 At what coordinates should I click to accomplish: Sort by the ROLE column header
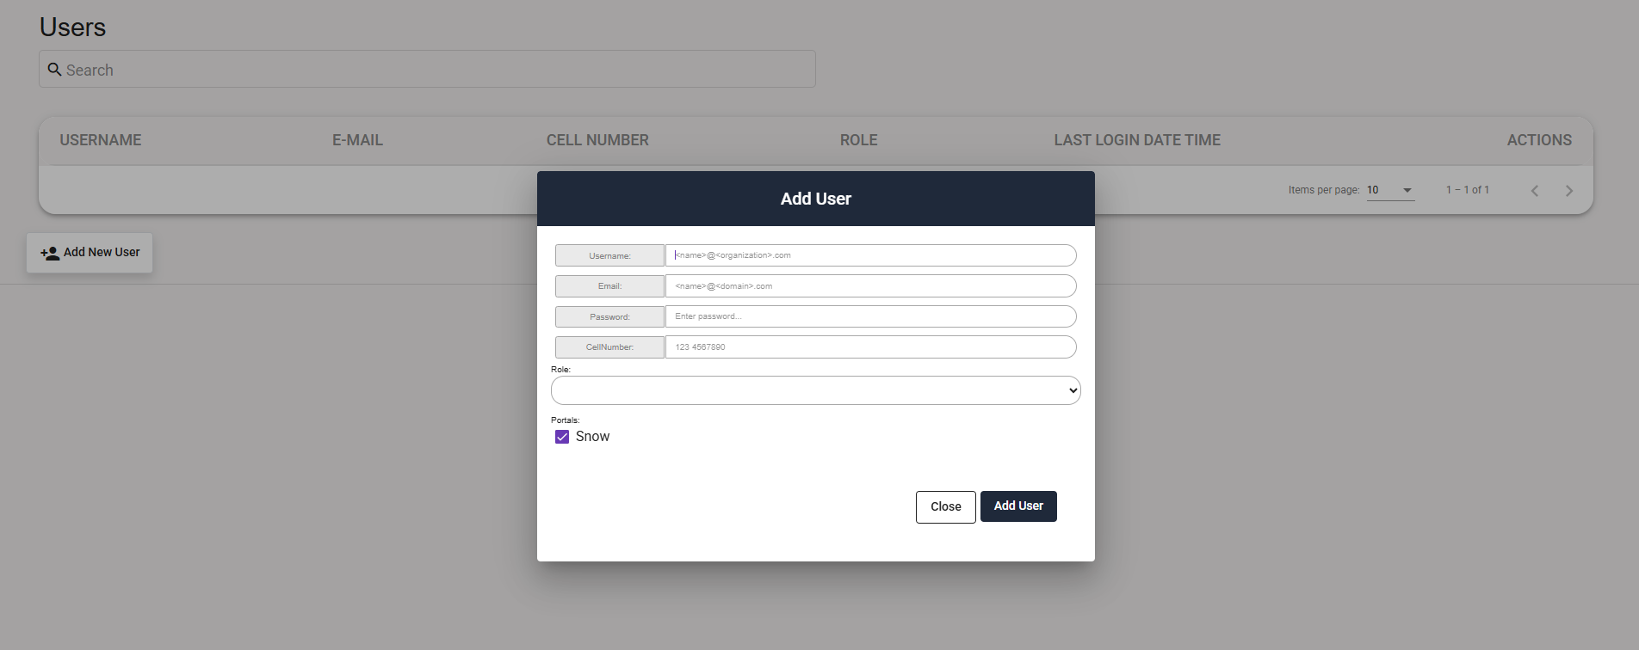[858, 140]
